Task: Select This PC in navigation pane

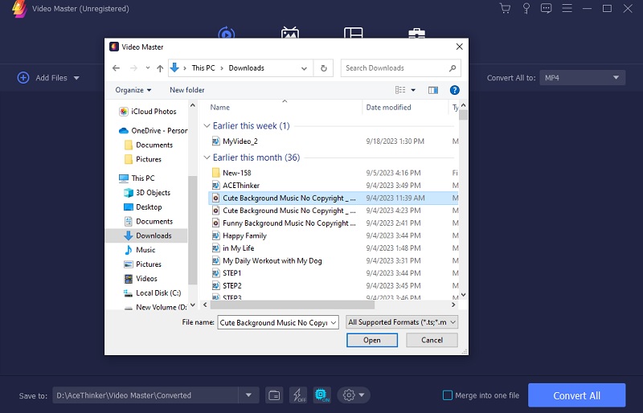Action: [137, 178]
